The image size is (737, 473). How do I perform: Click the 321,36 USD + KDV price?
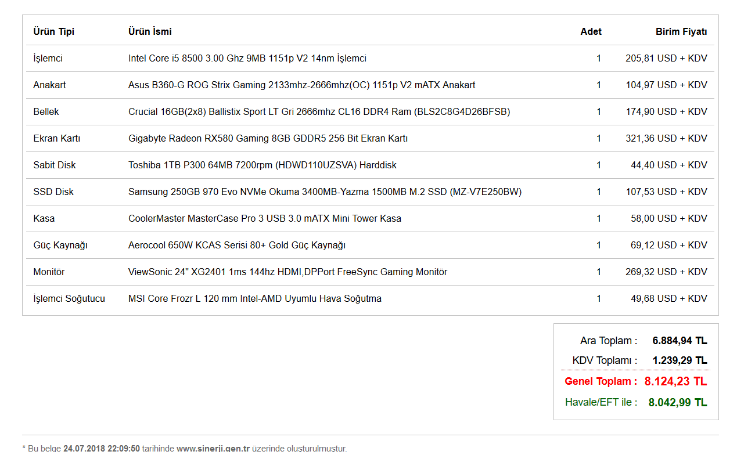click(666, 138)
